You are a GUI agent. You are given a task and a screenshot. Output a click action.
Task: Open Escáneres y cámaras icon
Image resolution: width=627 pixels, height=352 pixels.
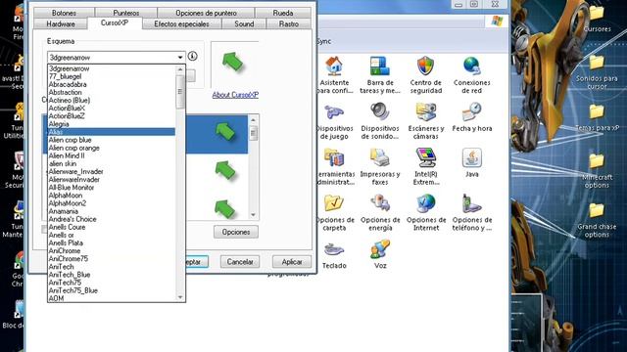pyautogui.click(x=425, y=112)
